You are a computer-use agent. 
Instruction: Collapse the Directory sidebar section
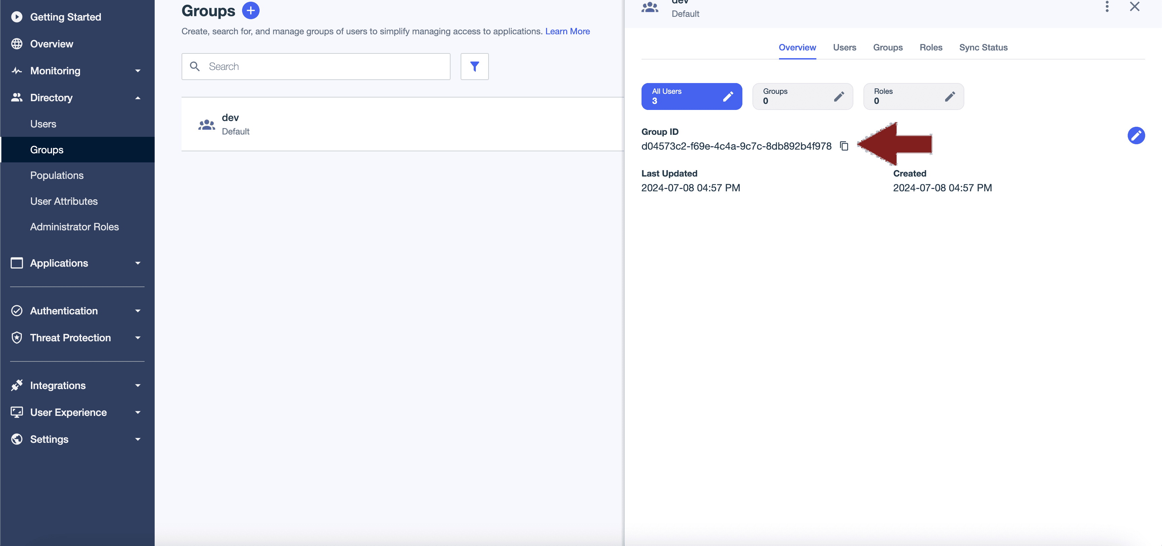pos(77,97)
